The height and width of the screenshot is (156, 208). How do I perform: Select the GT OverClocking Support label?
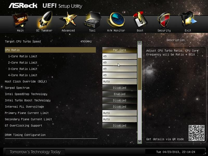23,126
